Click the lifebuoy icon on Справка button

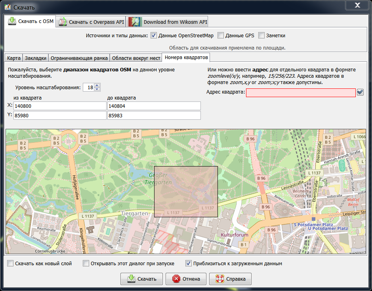[220, 279]
